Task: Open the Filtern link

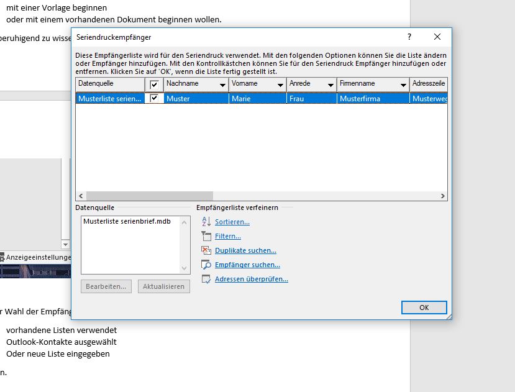Action: pos(227,236)
